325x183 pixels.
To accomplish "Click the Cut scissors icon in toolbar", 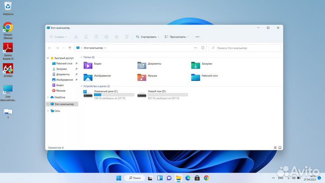I will (76, 37).
